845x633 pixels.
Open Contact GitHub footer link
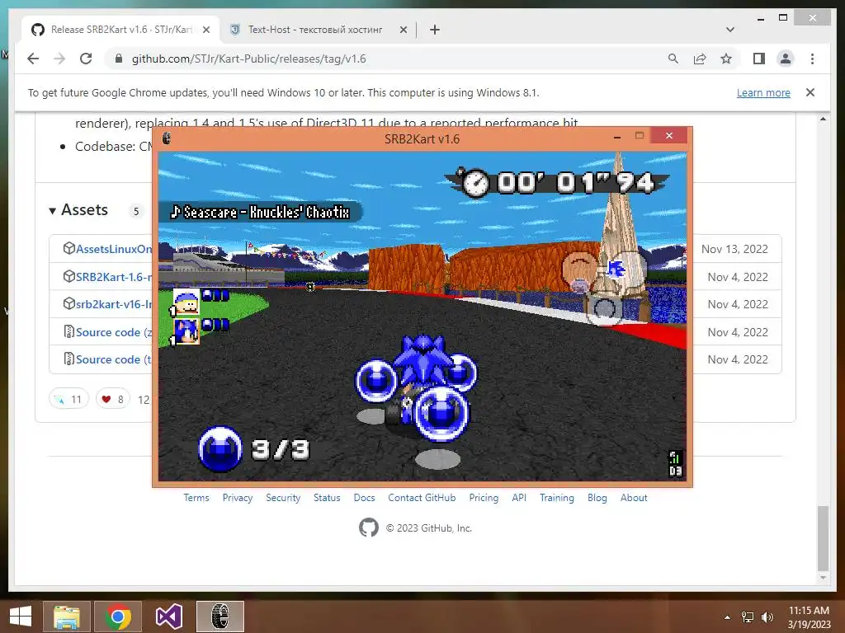point(422,498)
